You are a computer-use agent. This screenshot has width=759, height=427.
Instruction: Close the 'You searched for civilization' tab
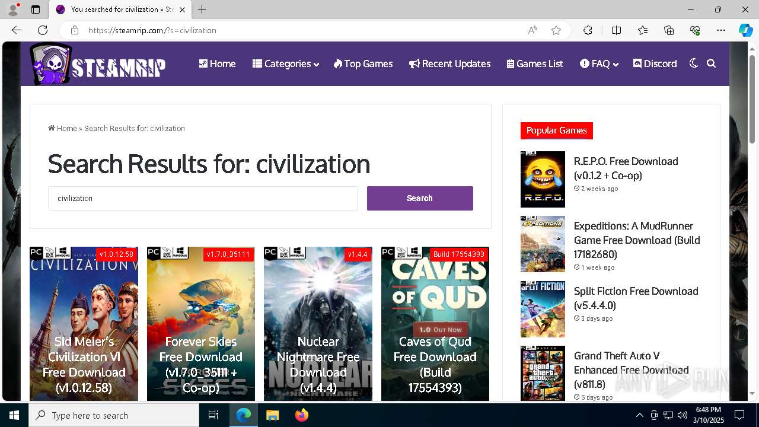point(182,9)
